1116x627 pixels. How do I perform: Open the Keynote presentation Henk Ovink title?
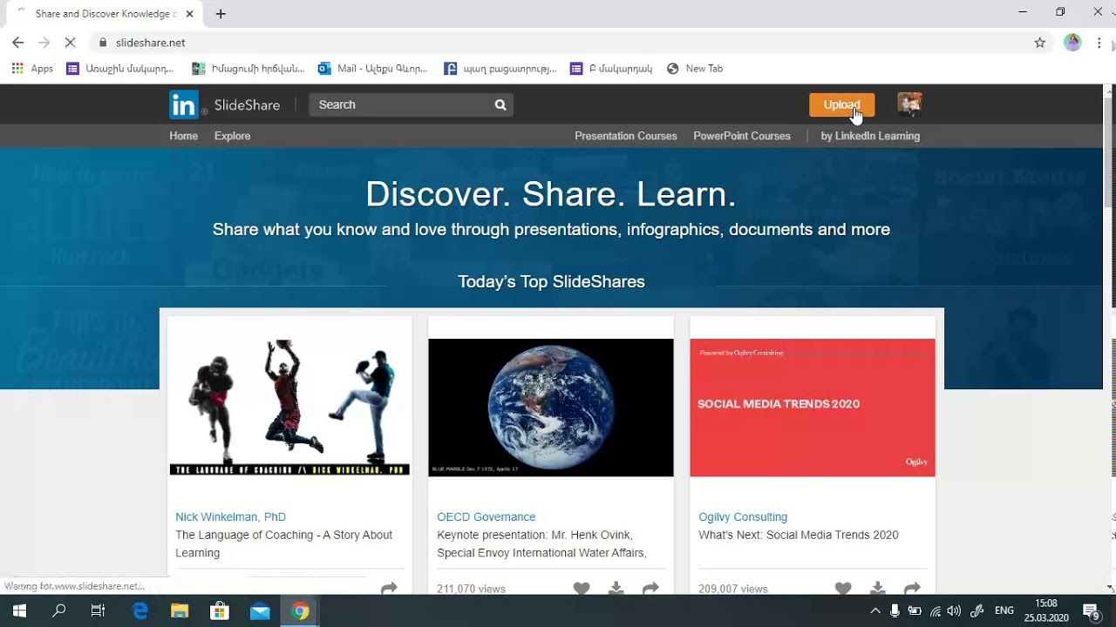tap(541, 544)
